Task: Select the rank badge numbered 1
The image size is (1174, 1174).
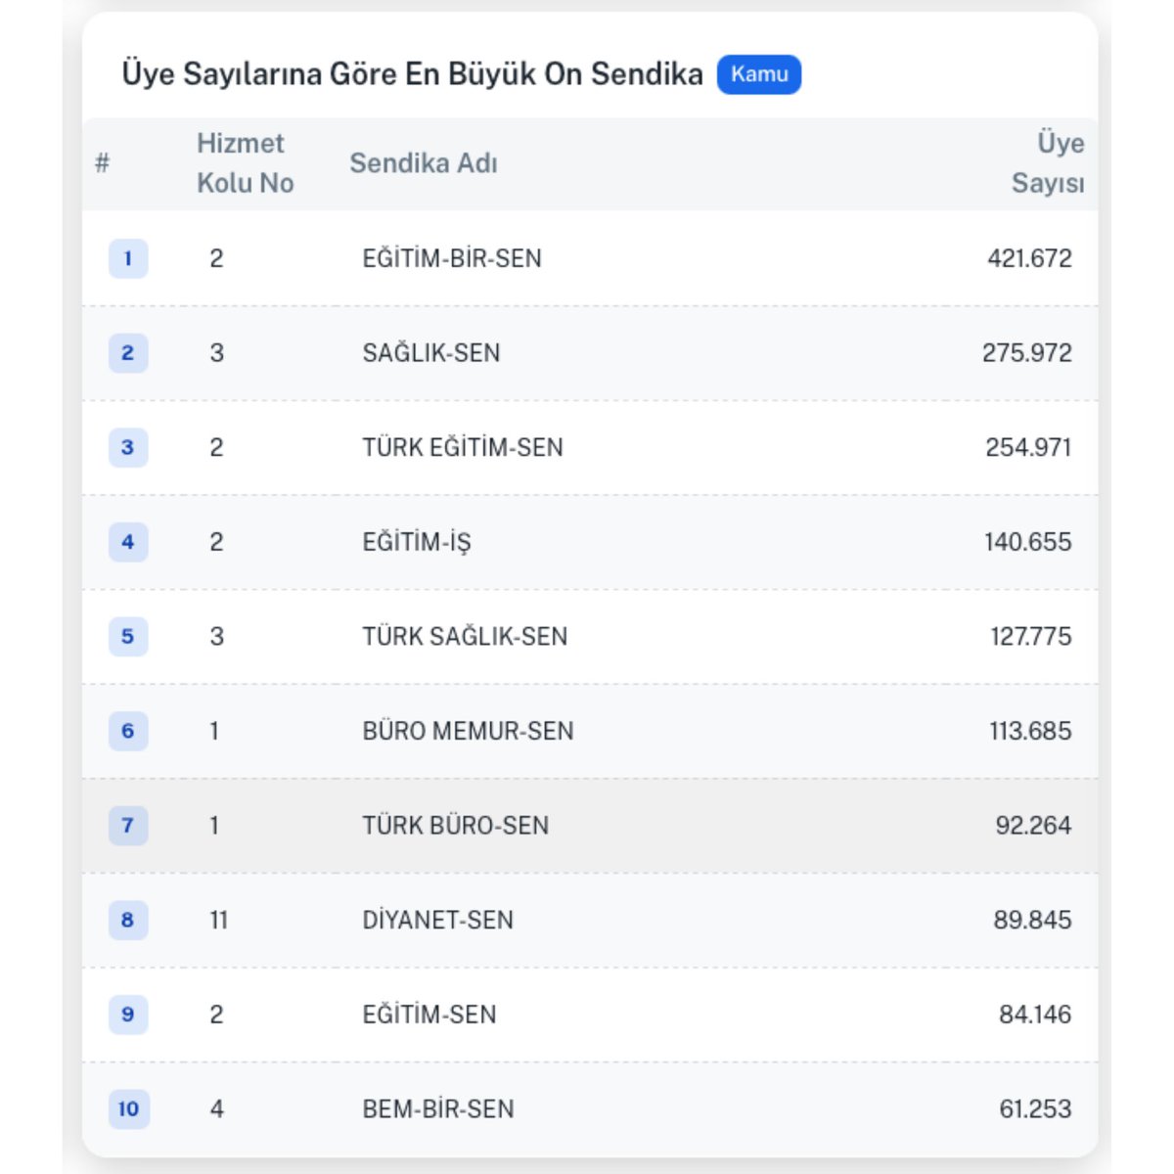Action: tap(128, 259)
